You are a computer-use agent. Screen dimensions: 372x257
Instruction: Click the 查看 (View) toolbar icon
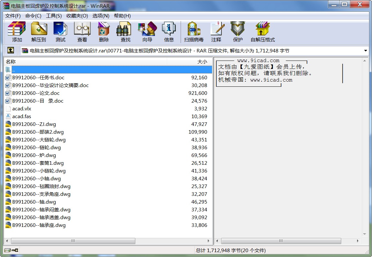point(82,29)
